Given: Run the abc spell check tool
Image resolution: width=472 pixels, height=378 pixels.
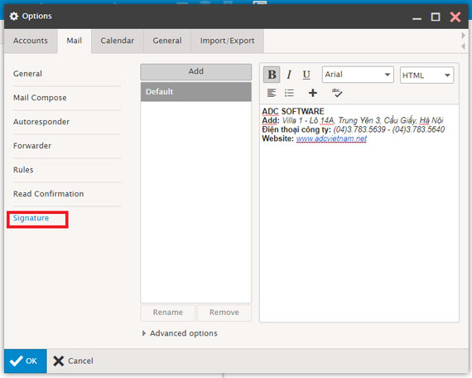Looking at the screenshot, I should point(337,93).
